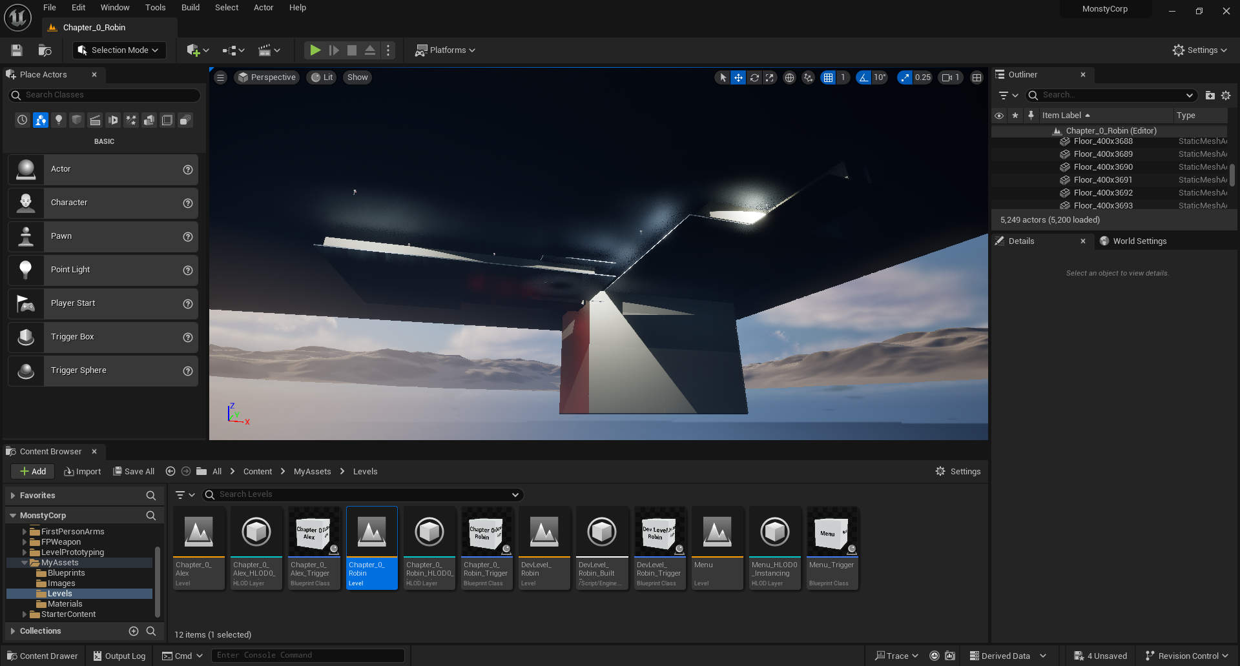Screen dimensions: 1240x666
Task: Open the Selection Mode dropdown
Action: (x=119, y=50)
